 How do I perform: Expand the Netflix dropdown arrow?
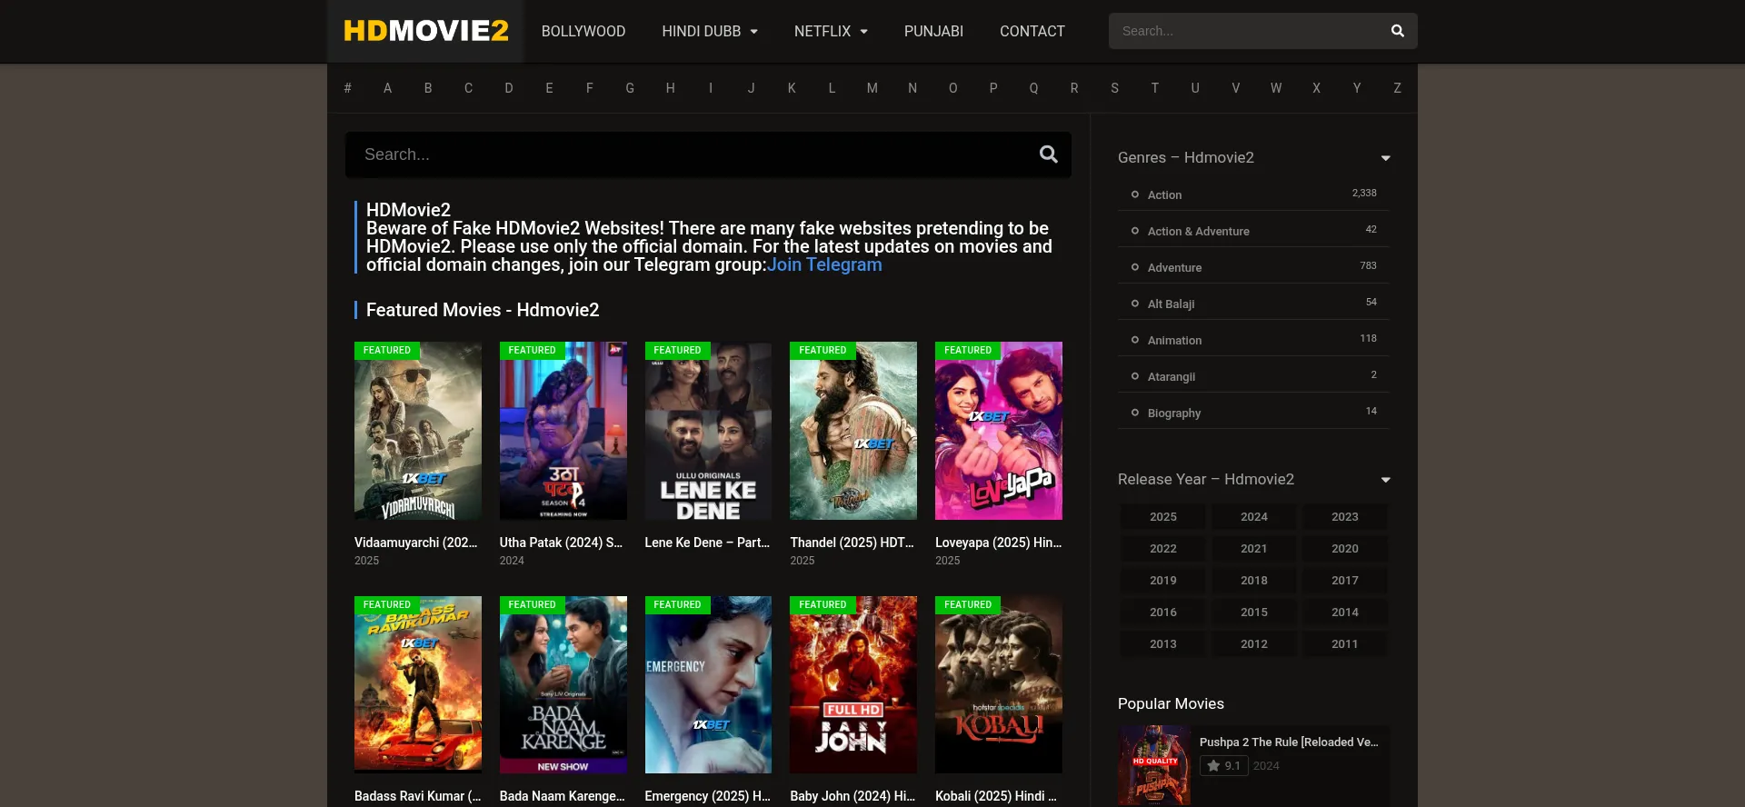(x=864, y=32)
